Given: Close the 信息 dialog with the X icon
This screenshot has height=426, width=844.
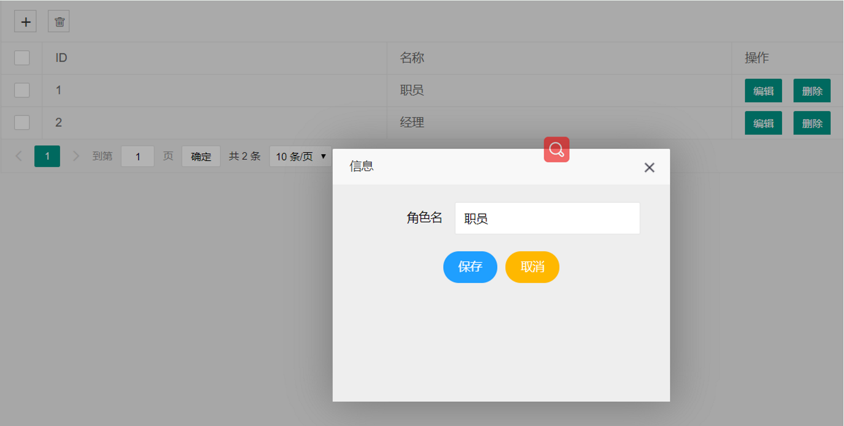Looking at the screenshot, I should coord(649,167).
